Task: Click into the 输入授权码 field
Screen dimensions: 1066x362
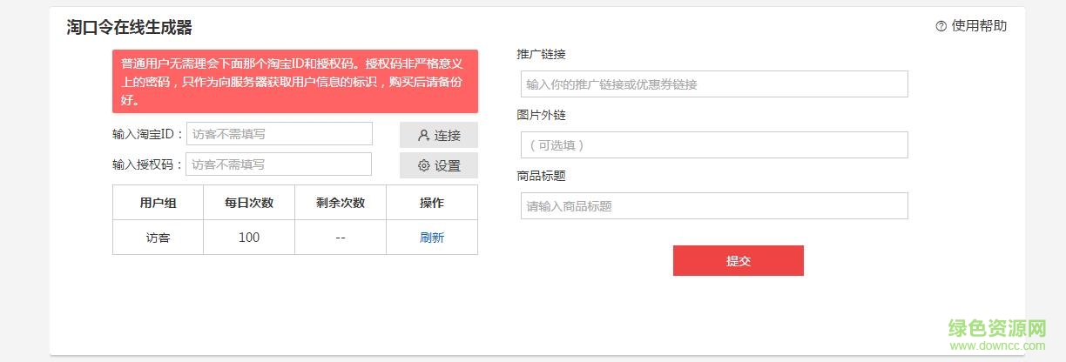Action: 279,164
